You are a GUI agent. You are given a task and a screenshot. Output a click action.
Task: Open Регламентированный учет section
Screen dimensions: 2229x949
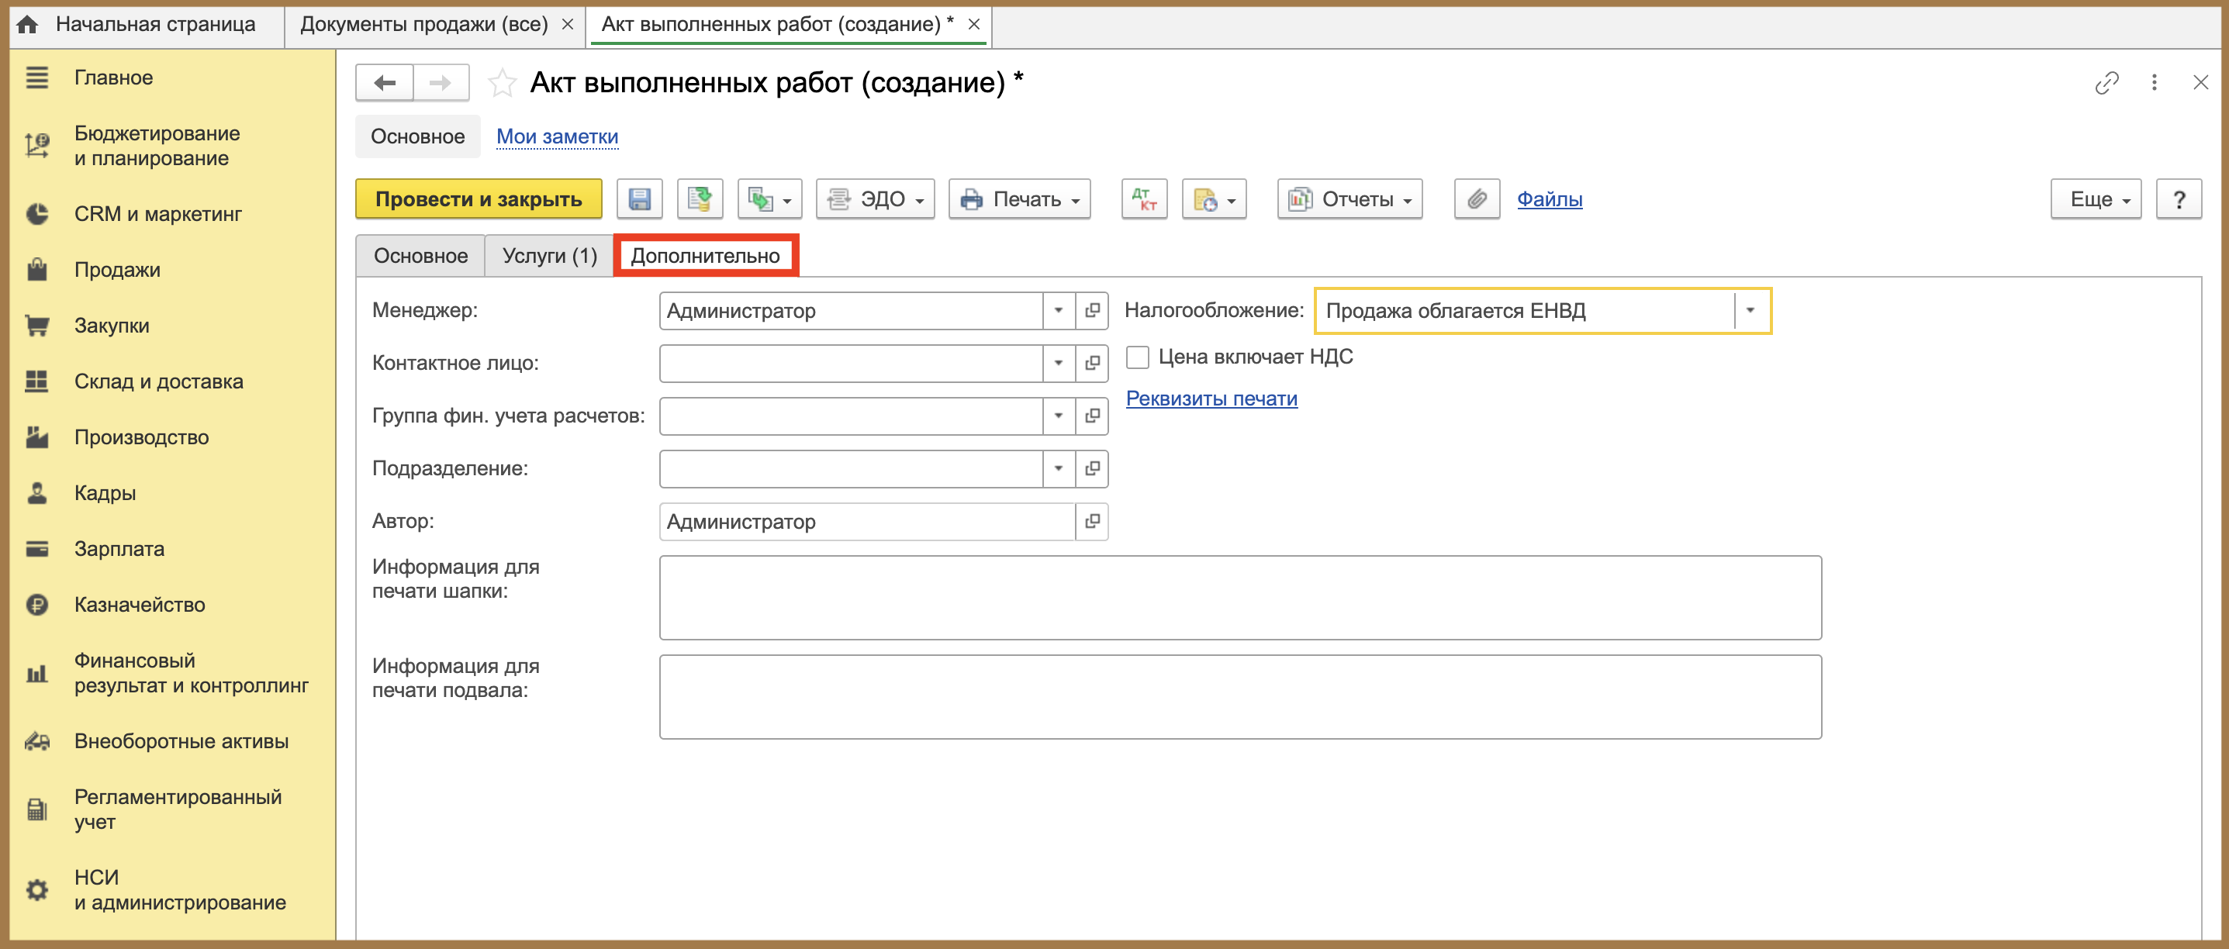coord(178,809)
